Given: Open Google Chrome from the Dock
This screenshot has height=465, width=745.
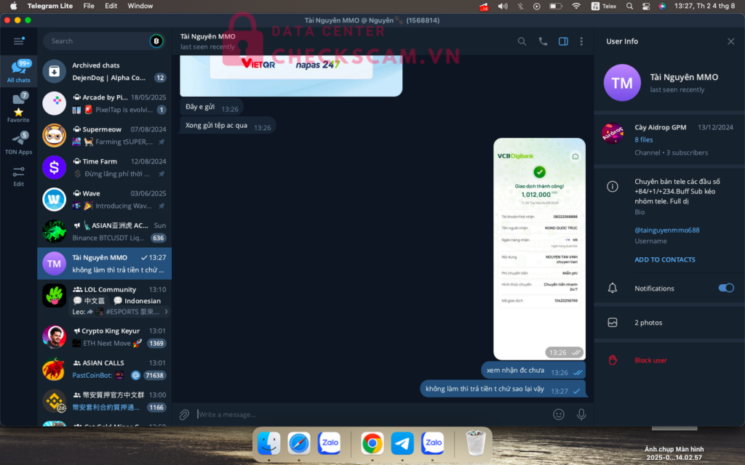Looking at the screenshot, I should (x=372, y=443).
